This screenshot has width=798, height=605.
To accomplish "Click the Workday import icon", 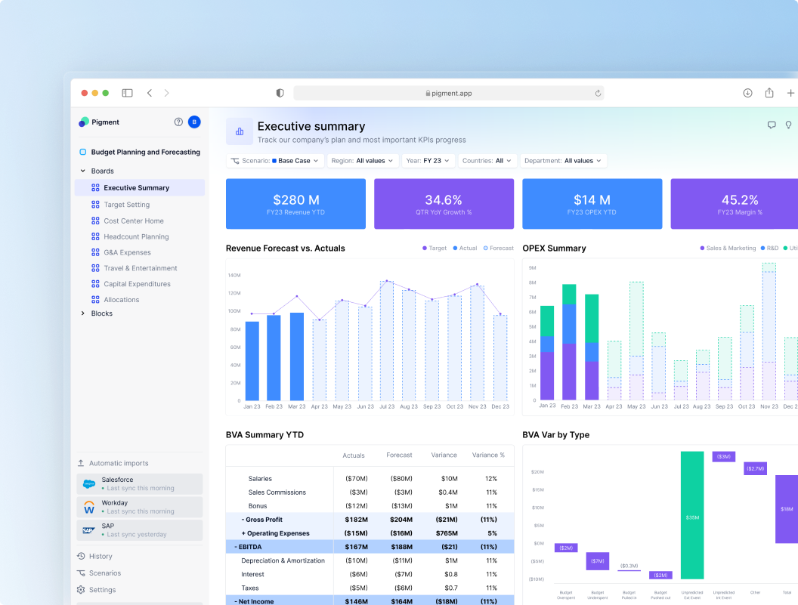I will pos(89,506).
